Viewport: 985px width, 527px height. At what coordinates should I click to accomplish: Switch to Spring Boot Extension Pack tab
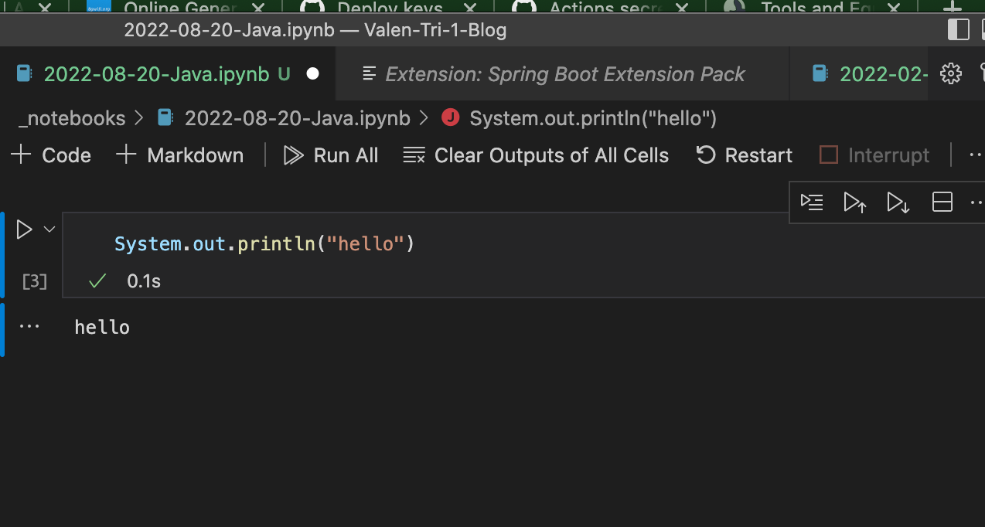pyautogui.click(x=564, y=74)
